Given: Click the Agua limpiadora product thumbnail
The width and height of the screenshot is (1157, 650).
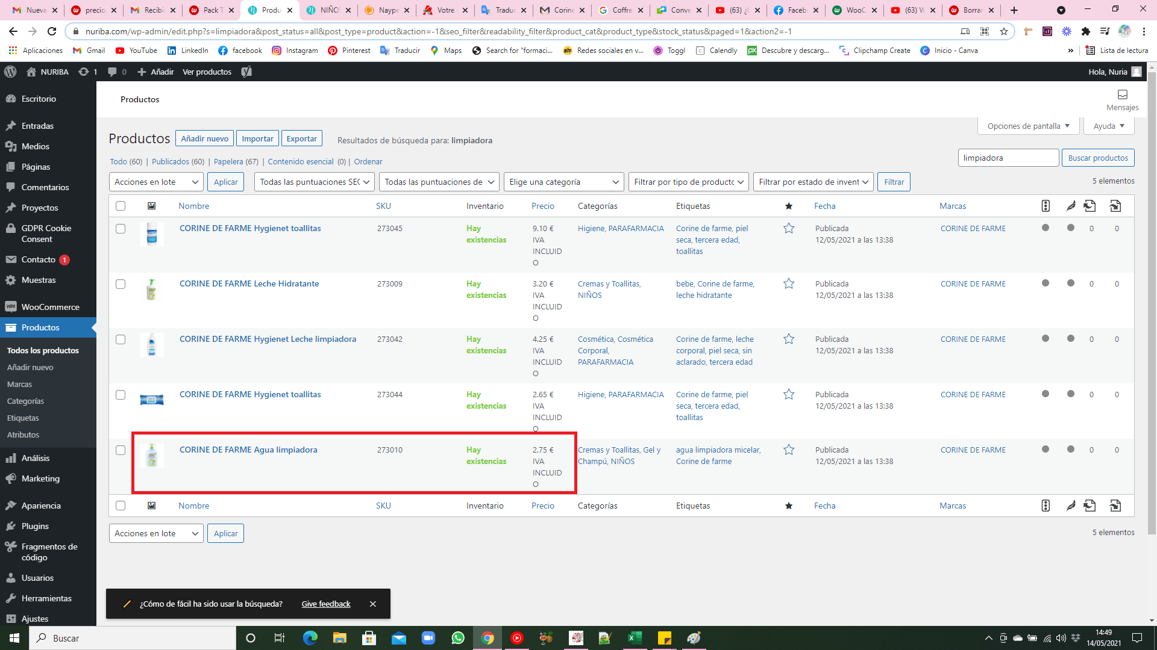Looking at the screenshot, I should [152, 456].
